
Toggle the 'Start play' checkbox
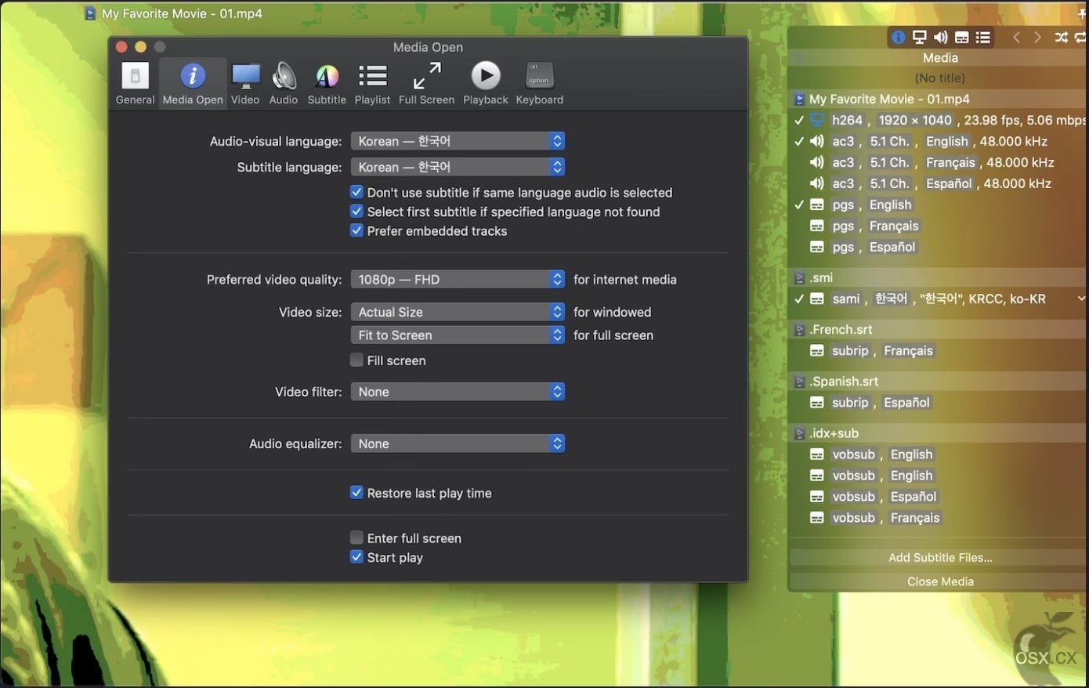pyautogui.click(x=356, y=557)
